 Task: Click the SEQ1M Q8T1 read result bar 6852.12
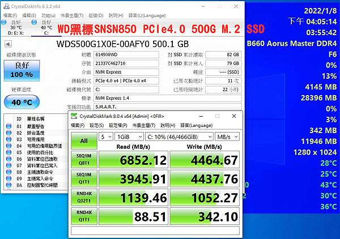pyautogui.click(x=133, y=160)
